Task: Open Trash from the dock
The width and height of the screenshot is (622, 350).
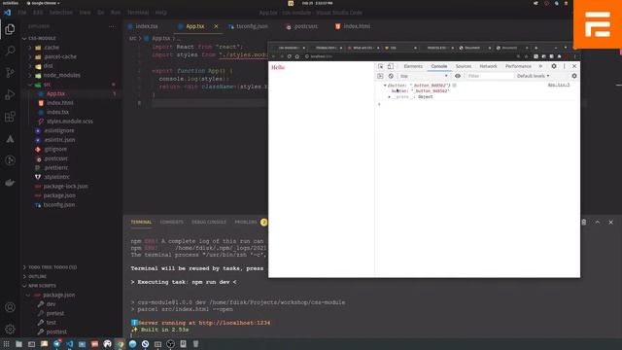Action: (x=195, y=344)
